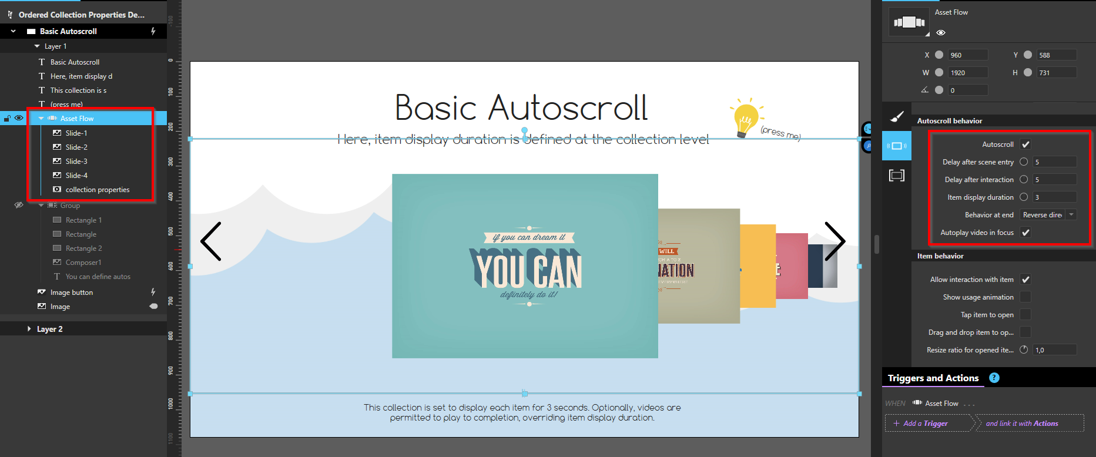Click the Item display duration input field
The width and height of the screenshot is (1096, 457).
pos(1054,197)
